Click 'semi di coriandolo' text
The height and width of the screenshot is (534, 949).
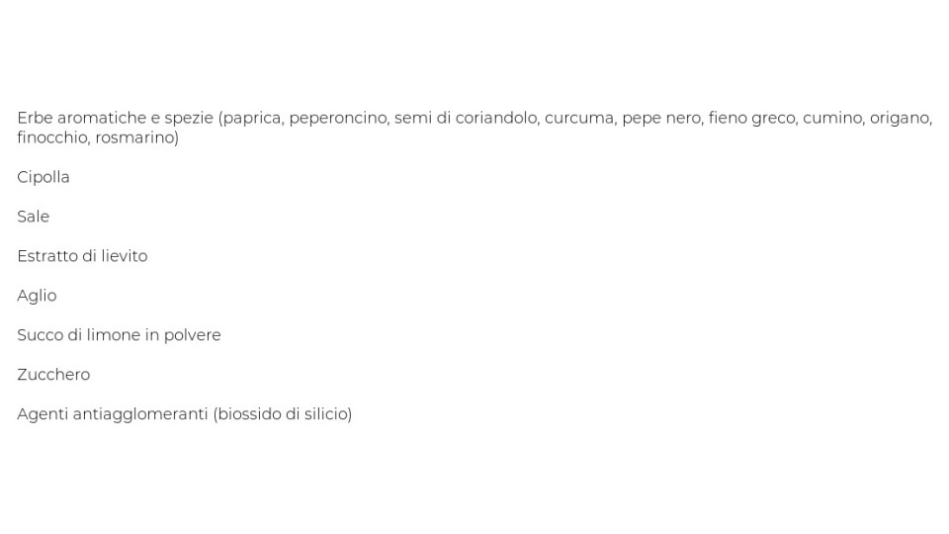click(466, 118)
